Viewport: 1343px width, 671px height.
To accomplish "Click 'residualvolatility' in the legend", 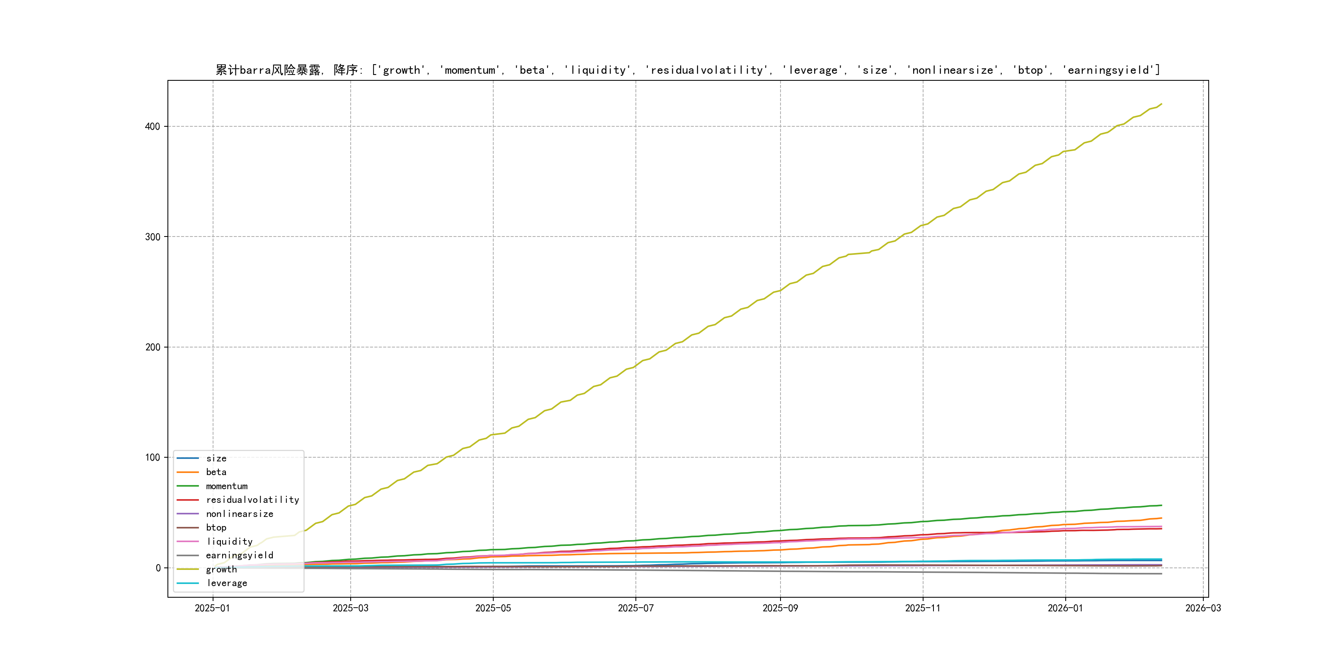I will tap(252, 500).
